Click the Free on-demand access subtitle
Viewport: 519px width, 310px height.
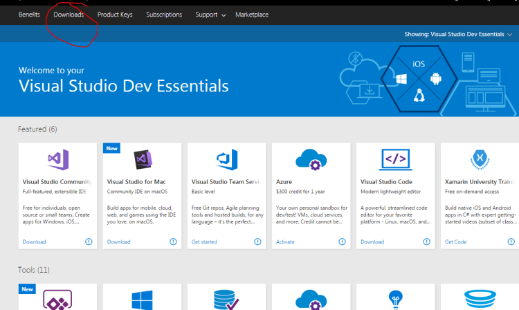click(x=472, y=192)
